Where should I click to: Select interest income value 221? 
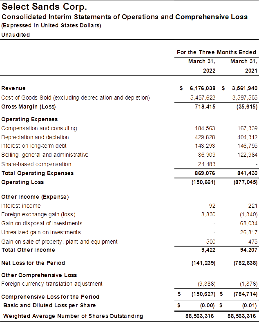point(252,206)
